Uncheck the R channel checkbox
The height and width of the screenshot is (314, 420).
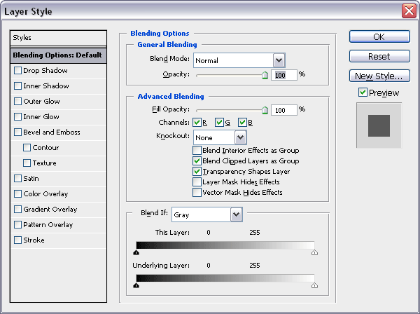[197, 122]
